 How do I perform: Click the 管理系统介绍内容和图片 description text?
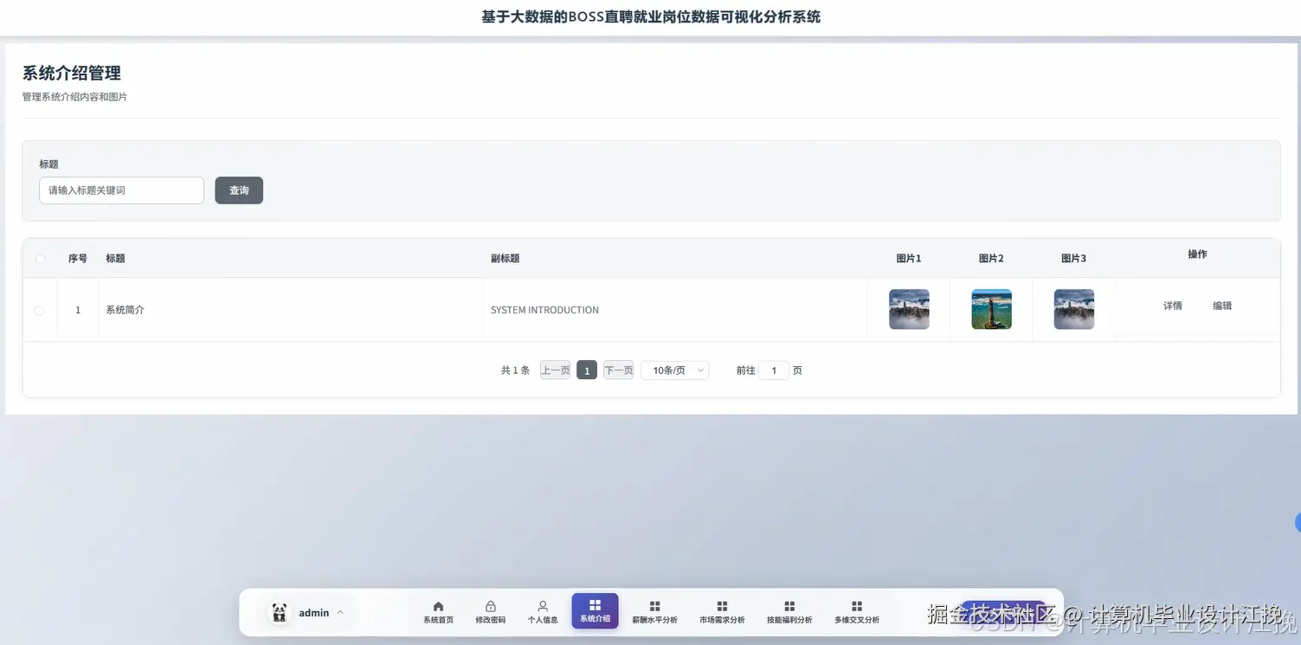point(74,97)
